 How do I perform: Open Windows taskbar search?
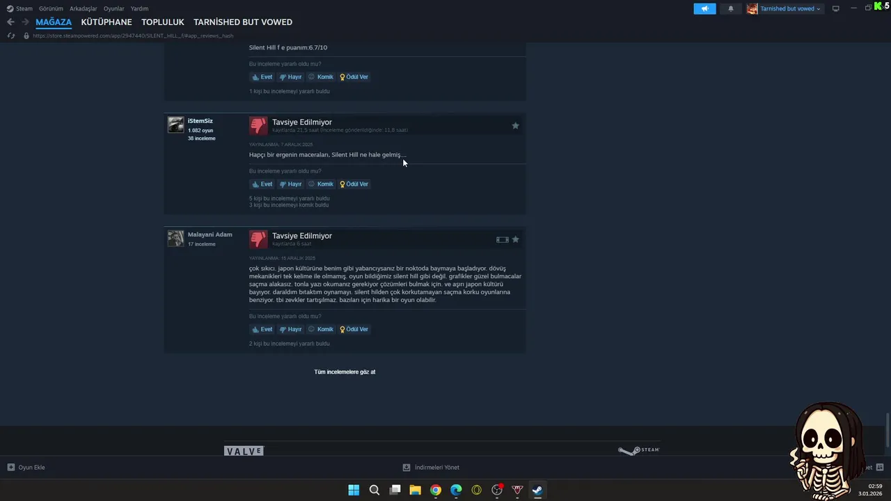pos(374,490)
